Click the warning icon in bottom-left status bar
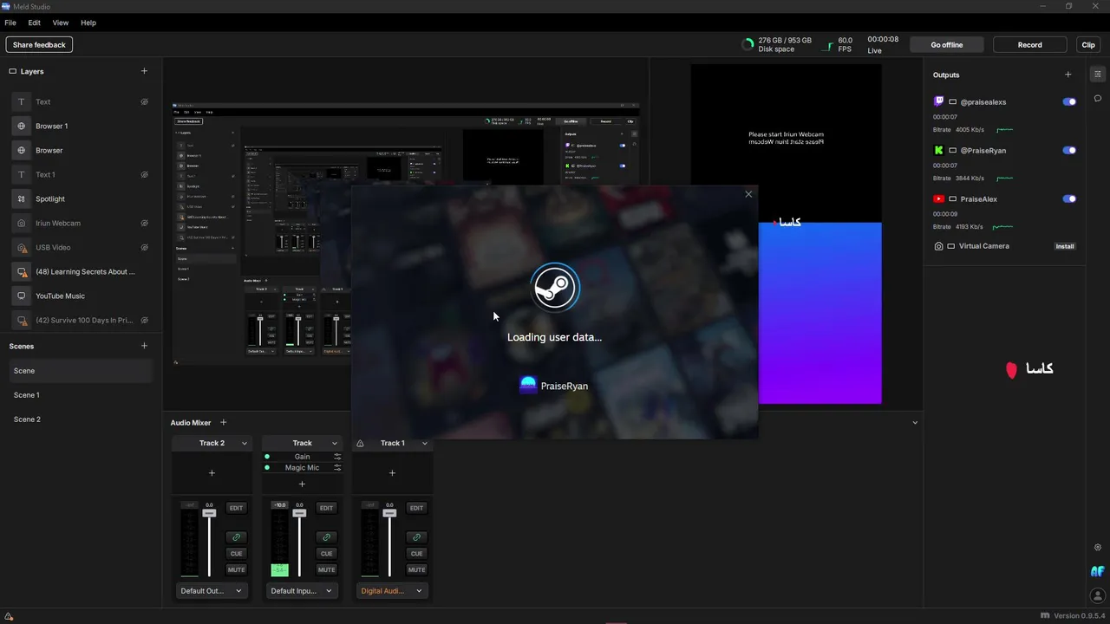Image resolution: width=1110 pixels, height=624 pixels. [9, 616]
